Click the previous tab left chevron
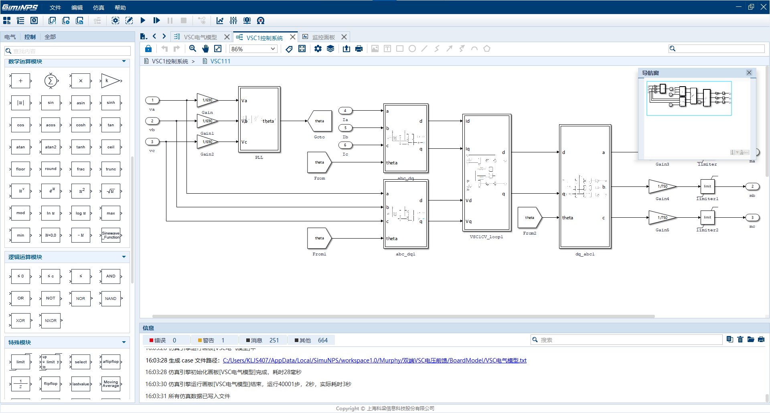This screenshot has height=413, width=770. tap(154, 36)
